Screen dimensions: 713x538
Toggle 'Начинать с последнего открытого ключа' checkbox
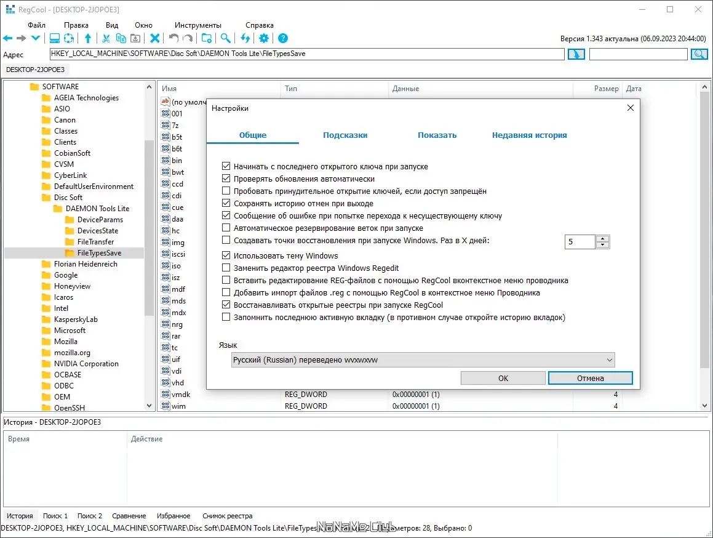226,166
